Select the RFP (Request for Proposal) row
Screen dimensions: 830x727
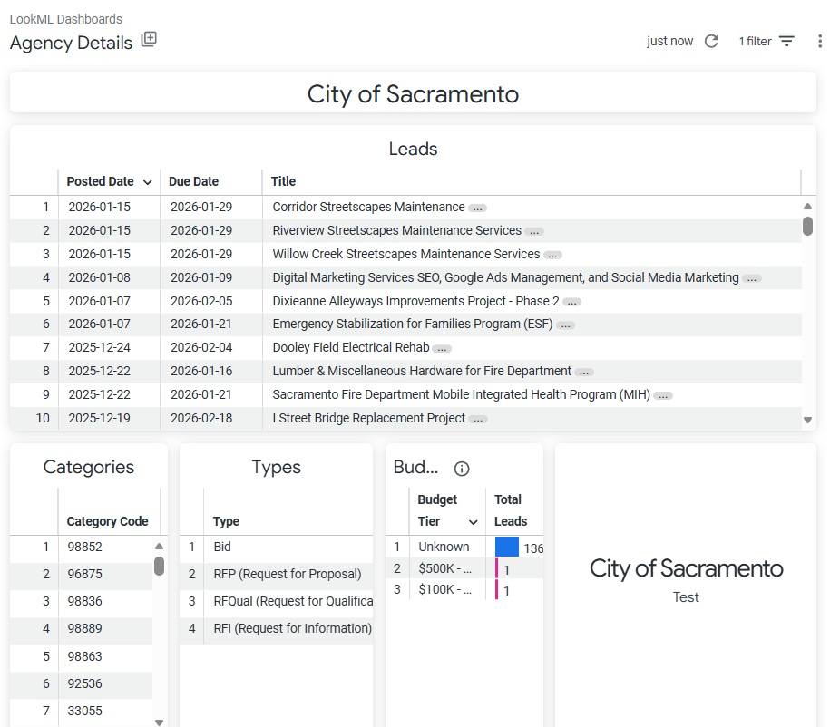tap(287, 574)
